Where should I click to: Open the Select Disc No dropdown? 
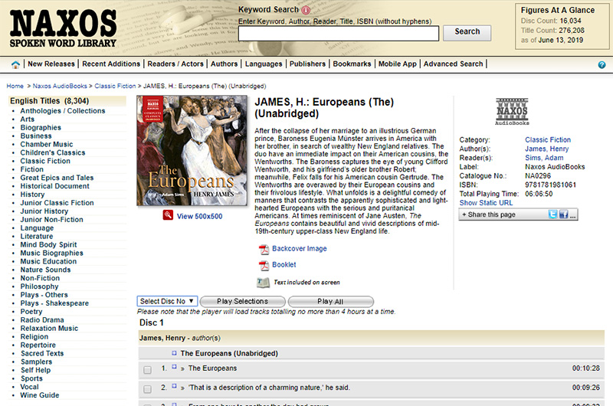pos(167,301)
